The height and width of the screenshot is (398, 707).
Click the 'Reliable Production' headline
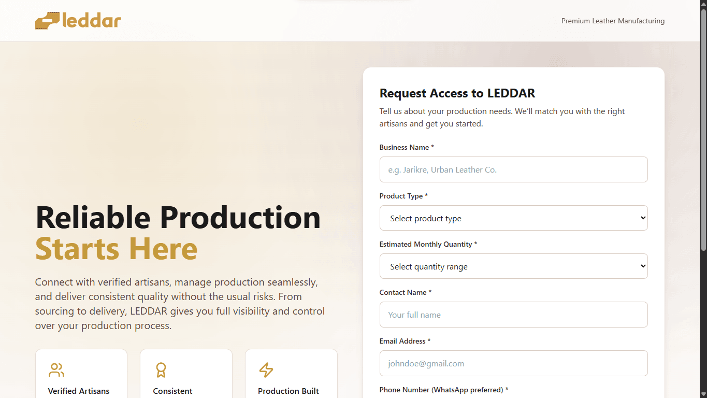point(178,217)
